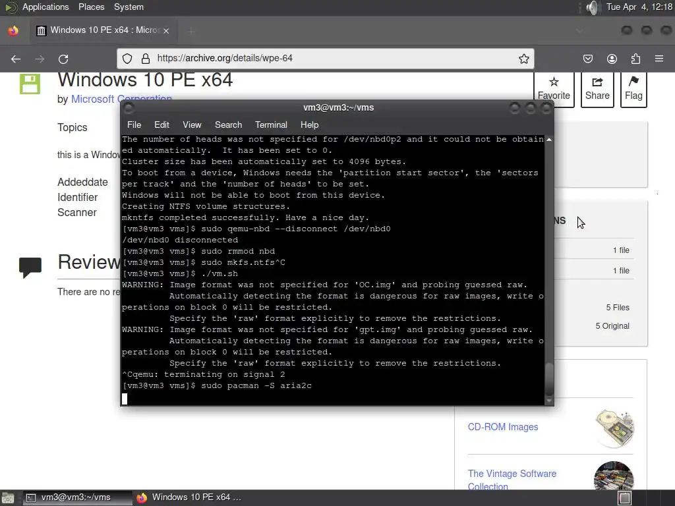This screenshot has height=506, width=675.
Task: Open Firefox account icon
Action: (x=612, y=59)
